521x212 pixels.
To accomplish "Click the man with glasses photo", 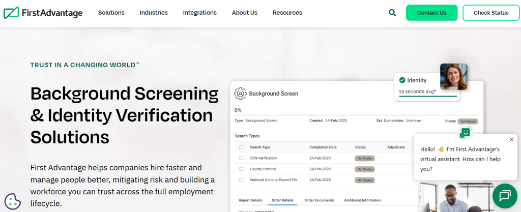I will pos(454,197).
